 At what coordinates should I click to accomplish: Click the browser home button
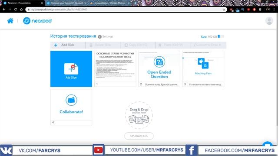coord(21,10)
